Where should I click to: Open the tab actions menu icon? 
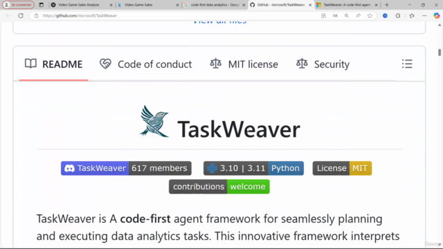[x=42, y=5]
